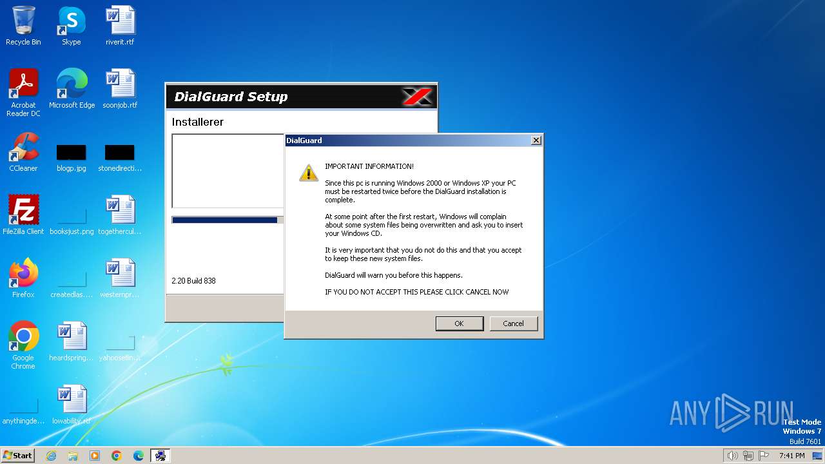Select the togethercul... document icon
The width and height of the screenshot is (825, 464).
tap(120, 216)
